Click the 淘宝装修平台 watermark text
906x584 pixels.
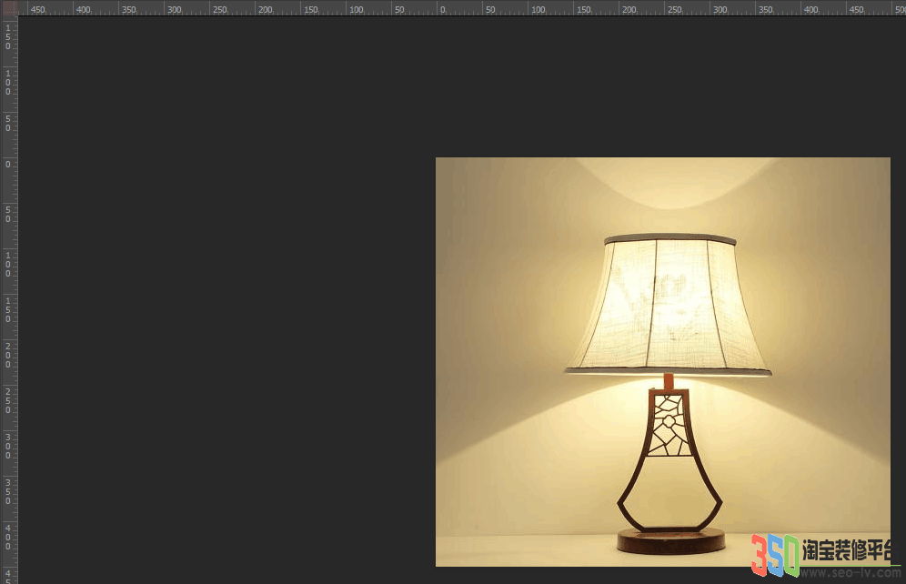tap(847, 550)
